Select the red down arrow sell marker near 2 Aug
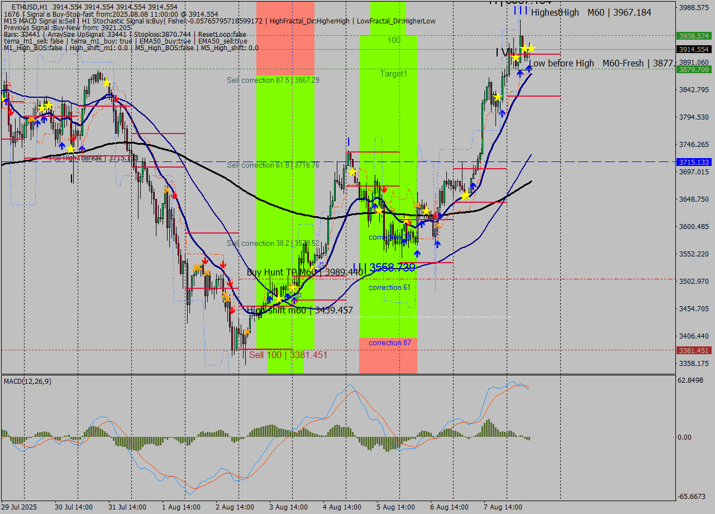 point(231,310)
